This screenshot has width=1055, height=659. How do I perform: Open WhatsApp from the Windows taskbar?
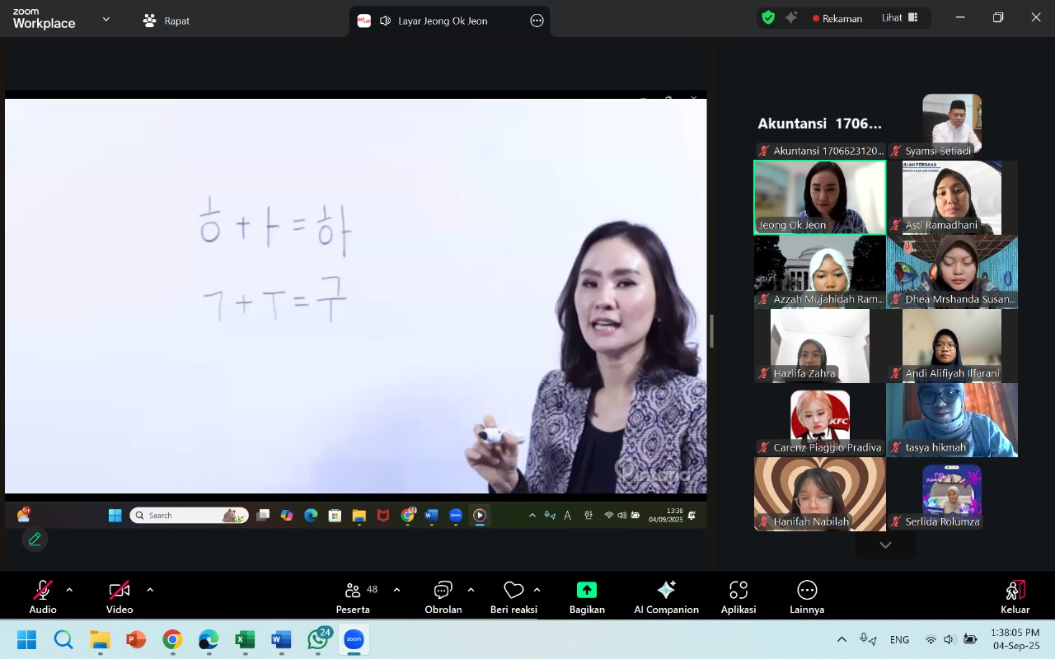pos(318,640)
